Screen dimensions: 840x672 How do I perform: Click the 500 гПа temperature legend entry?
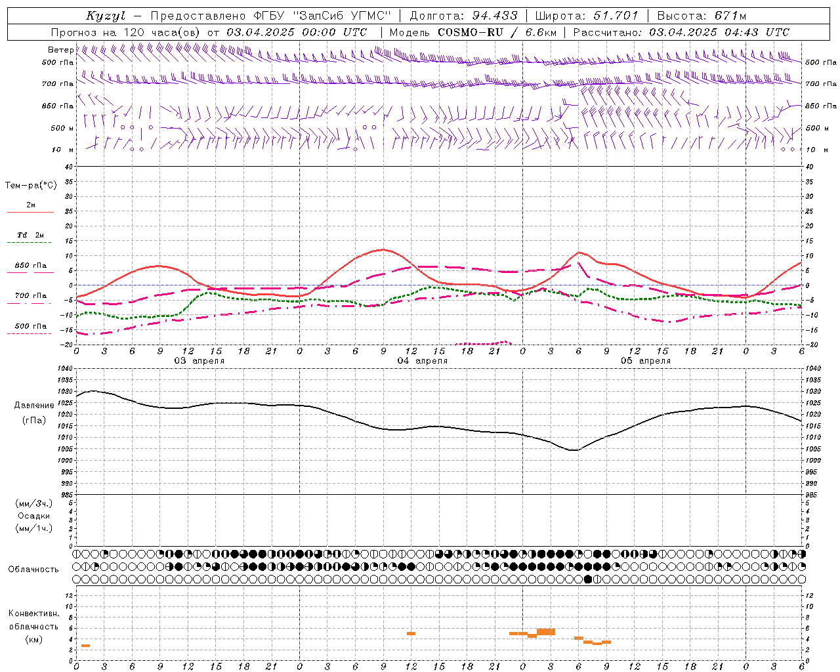point(30,326)
